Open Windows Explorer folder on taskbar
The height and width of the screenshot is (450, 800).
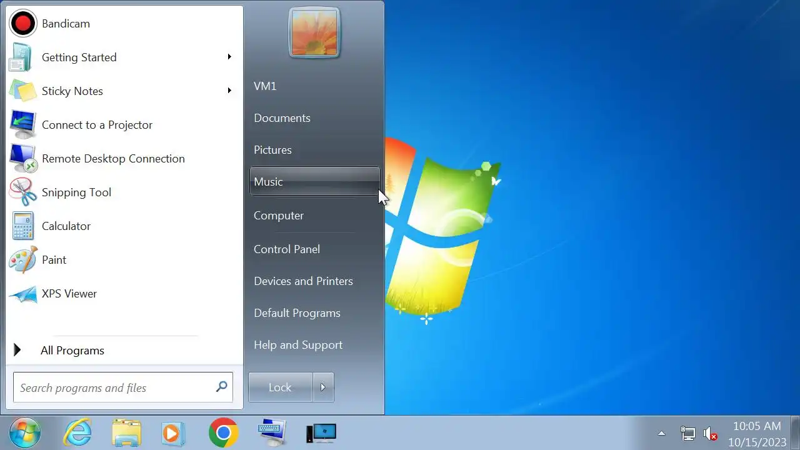click(126, 433)
